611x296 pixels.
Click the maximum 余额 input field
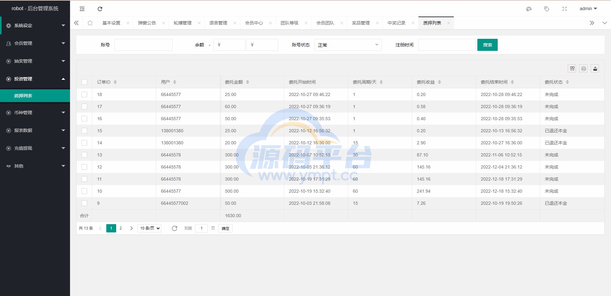262,45
